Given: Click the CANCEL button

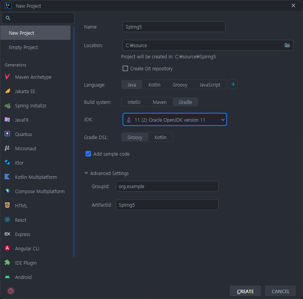Looking at the screenshot, I should point(280,291).
